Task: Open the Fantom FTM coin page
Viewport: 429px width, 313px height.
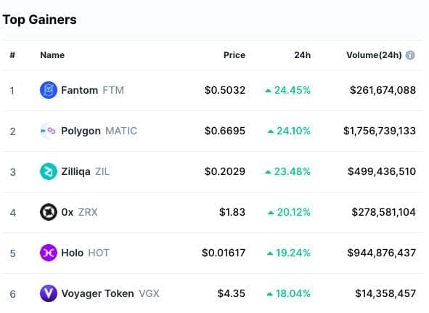Action: (92, 90)
